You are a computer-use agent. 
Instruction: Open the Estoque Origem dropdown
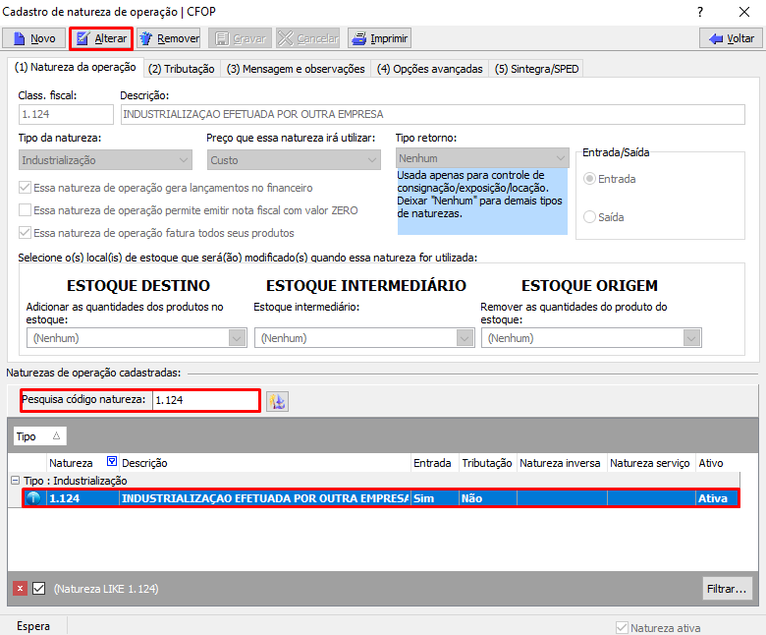click(692, 338)
